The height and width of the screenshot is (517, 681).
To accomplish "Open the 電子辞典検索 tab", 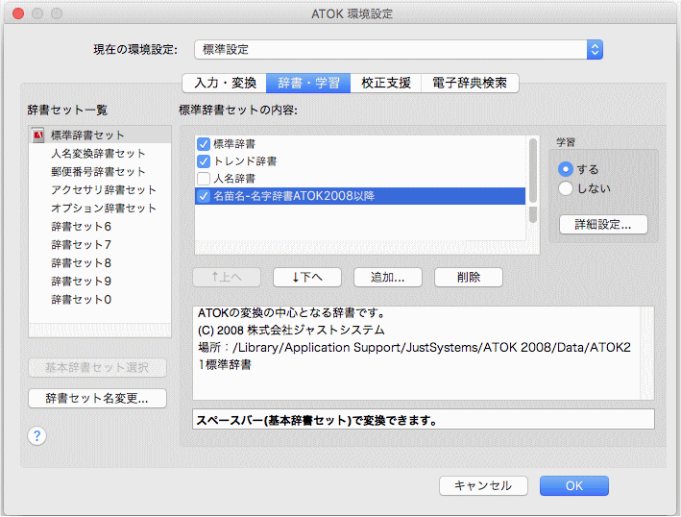I will (470, 83).
